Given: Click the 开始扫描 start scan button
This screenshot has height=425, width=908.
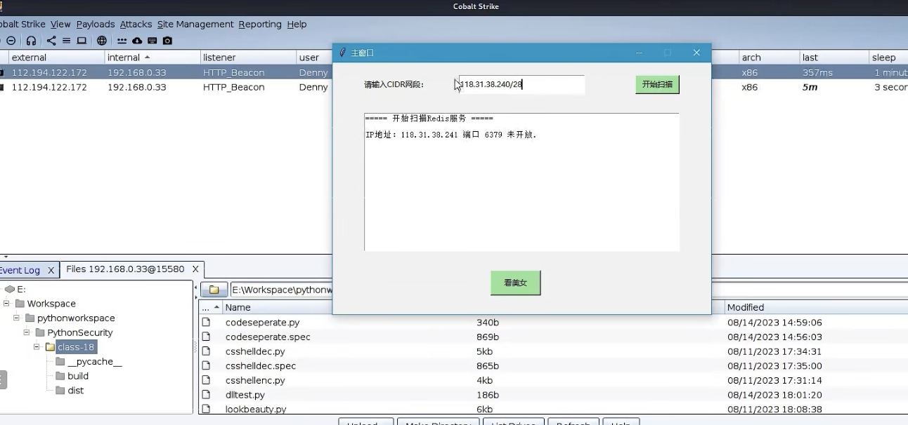Looking at the screenshot, I should pos(657,84).
